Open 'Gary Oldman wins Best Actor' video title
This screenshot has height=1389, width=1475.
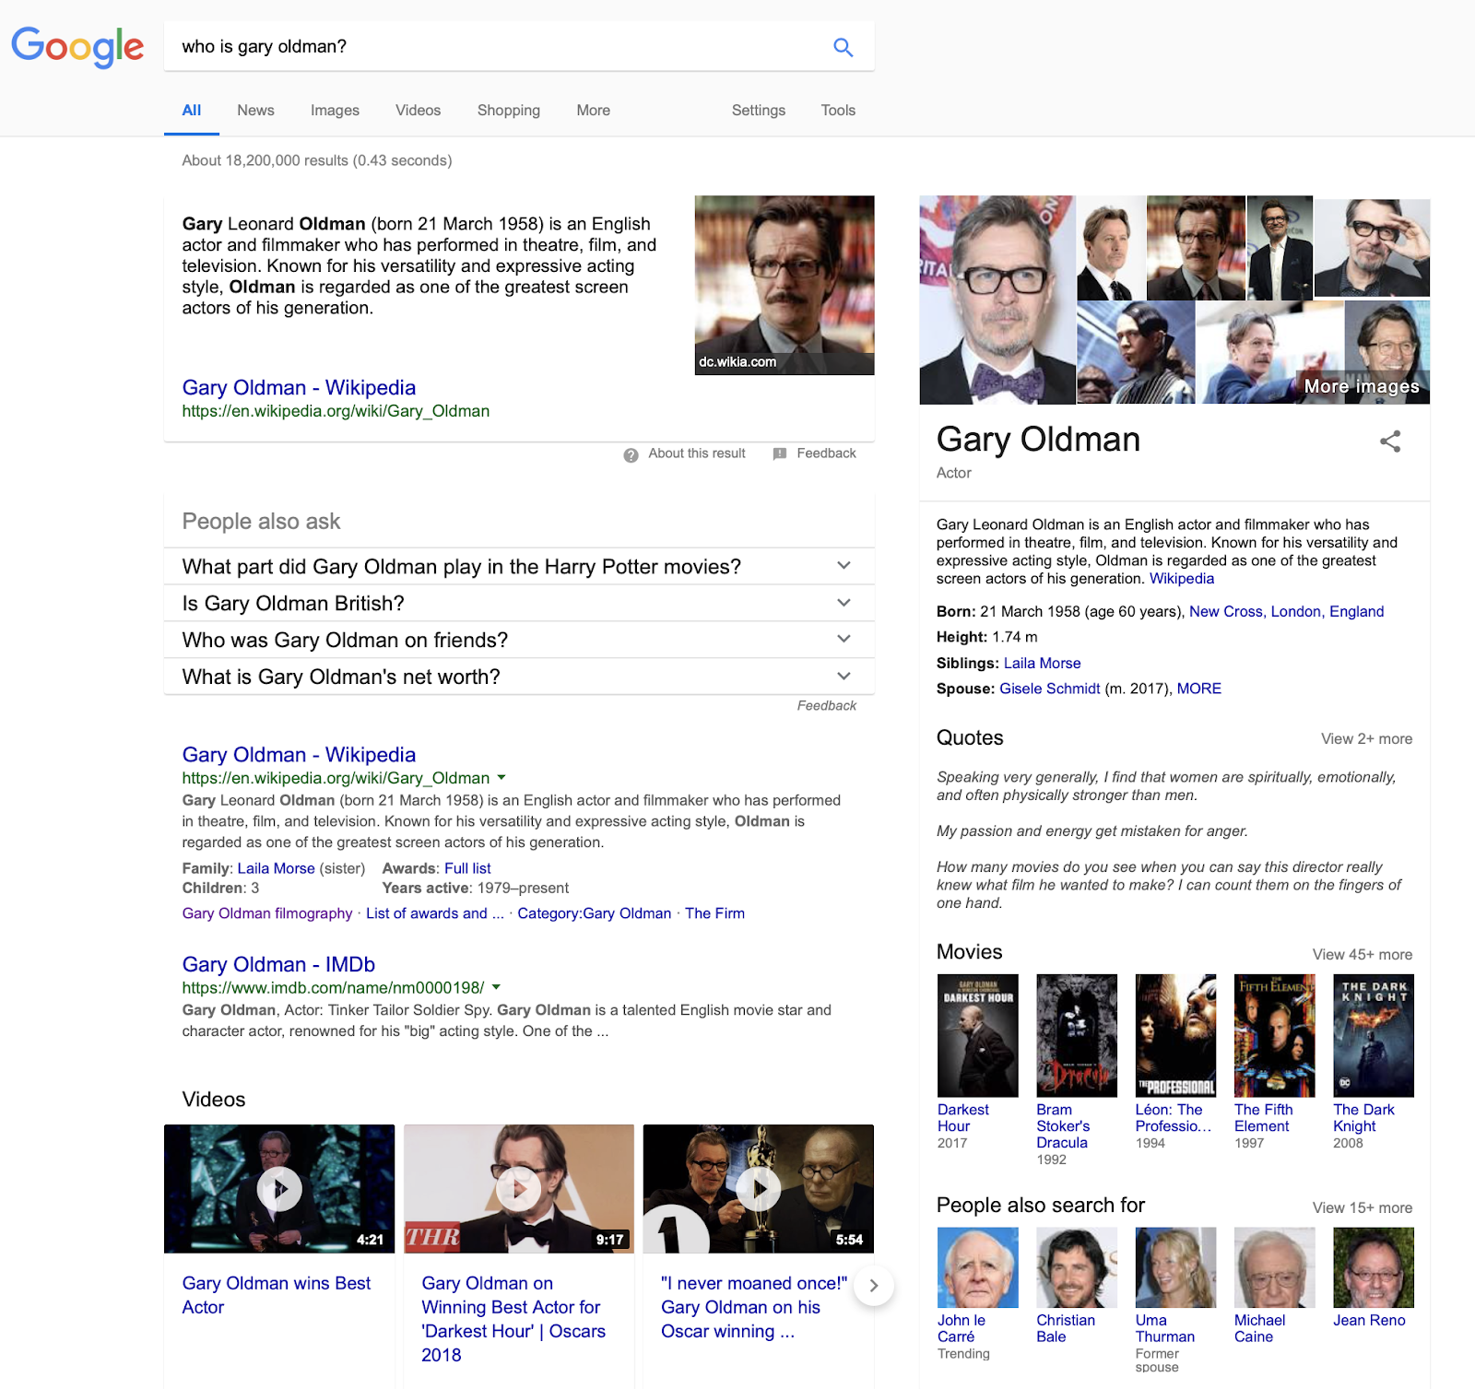coord(277,1295)
